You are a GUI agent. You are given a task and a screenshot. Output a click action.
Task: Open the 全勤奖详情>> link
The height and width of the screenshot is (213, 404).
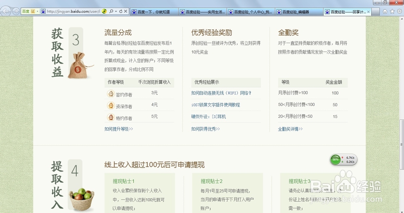point(290,129)
